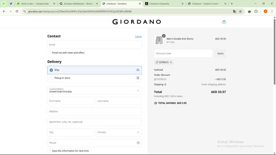Image resolution: width=276 pixels, height=155 pixels.
Task: Click the Men's Double Knit Shorts title
Action: pyautogui.click(x=180, y=39)
